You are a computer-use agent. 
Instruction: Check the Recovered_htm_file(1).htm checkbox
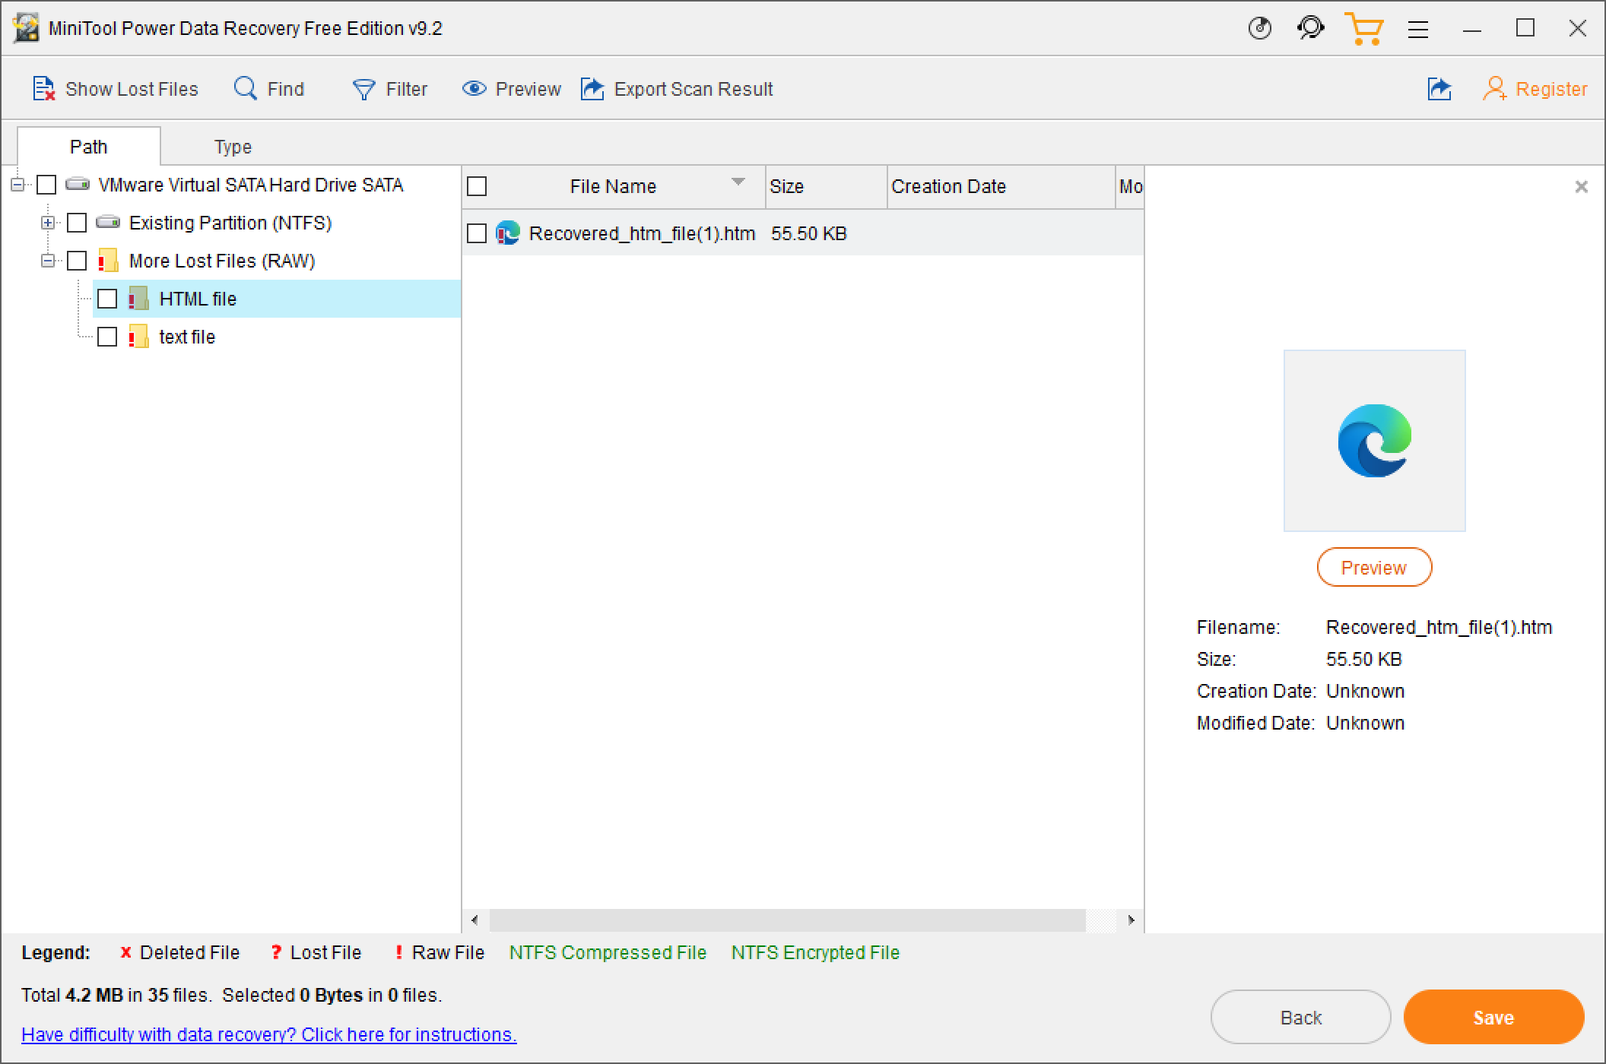tap(477, 233)
